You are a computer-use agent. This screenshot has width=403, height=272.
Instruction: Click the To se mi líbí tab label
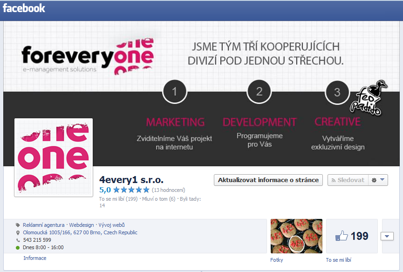pos(339,260)
